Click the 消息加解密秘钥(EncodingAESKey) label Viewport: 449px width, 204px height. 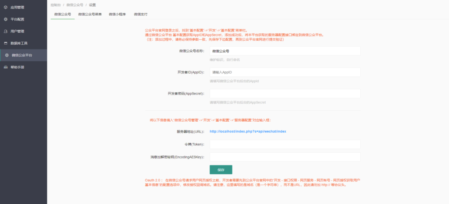(177, 157)
